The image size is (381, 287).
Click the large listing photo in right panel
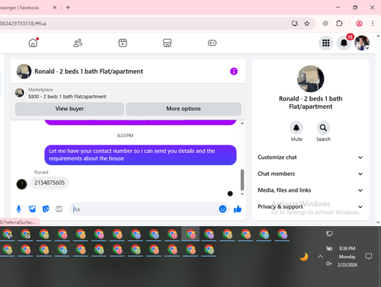point(310,78)
